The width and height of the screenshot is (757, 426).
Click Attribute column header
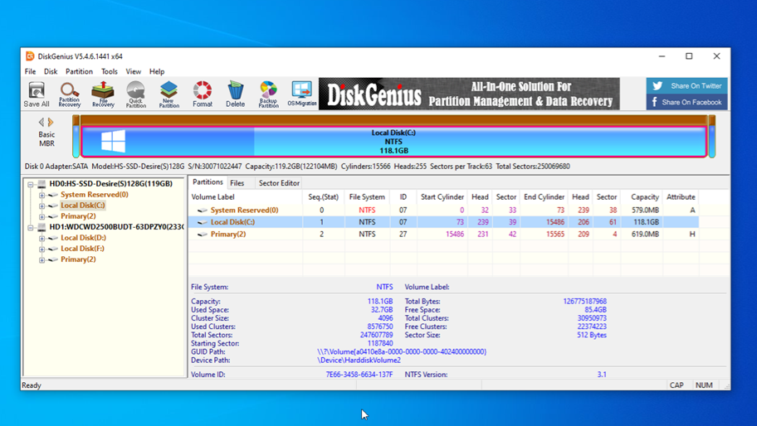pos(681,197)
